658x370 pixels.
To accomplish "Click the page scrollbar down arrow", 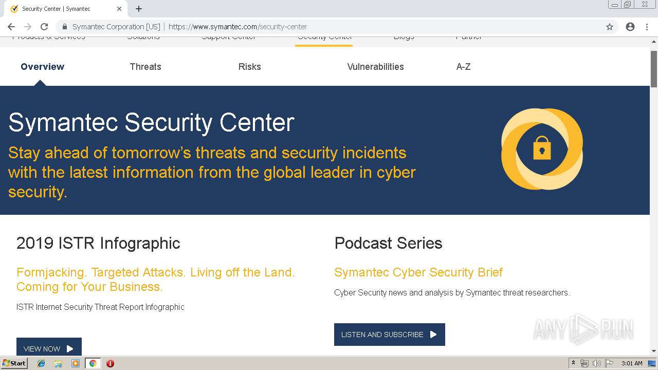I will (x=654, y=351).
